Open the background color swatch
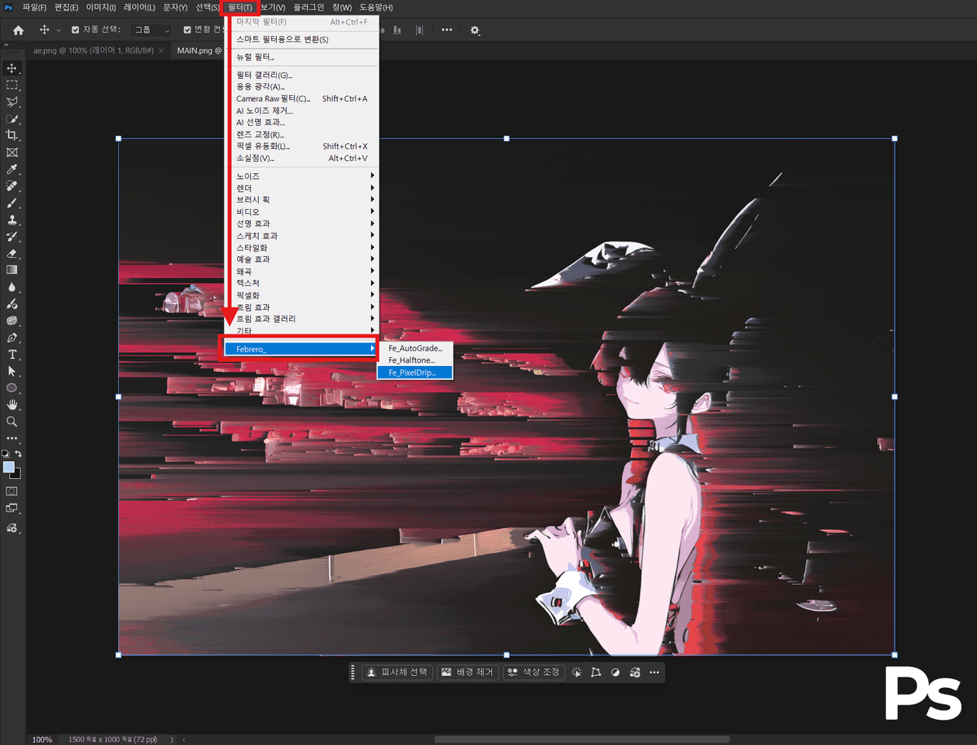Image resolution: width=977 pixels, height=745 pixels. click(x=17, y=474)
